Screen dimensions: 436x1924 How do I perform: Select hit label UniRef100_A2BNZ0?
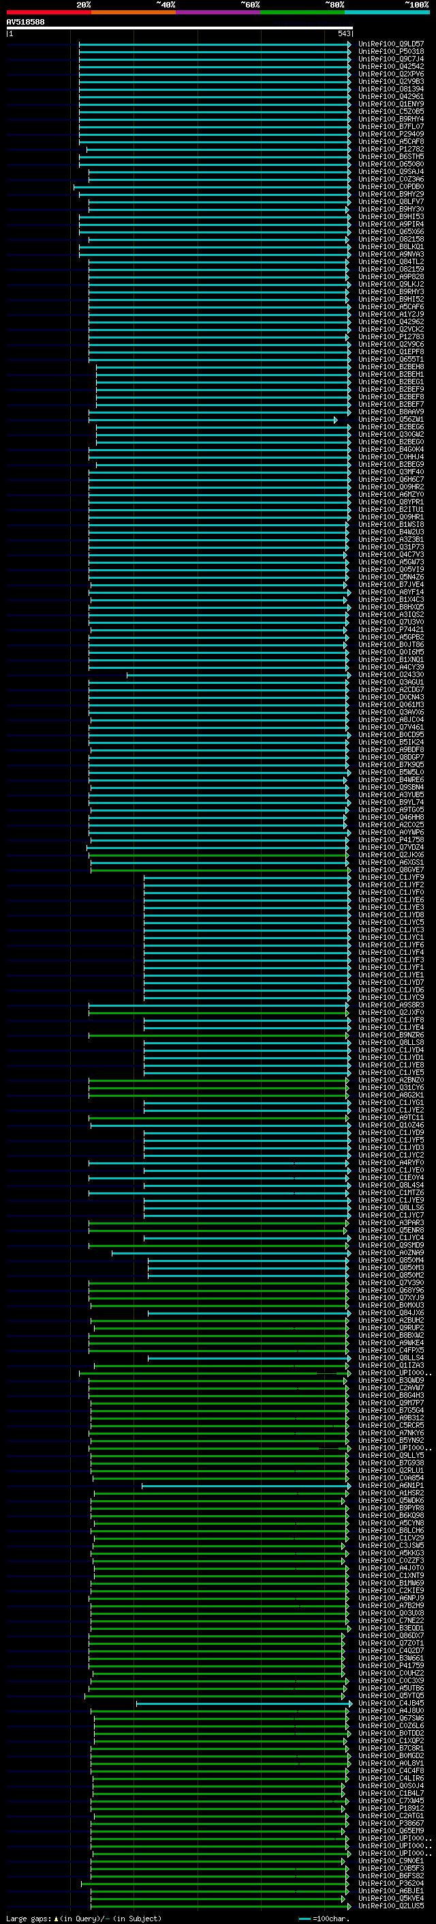[x=390, y=1079]
